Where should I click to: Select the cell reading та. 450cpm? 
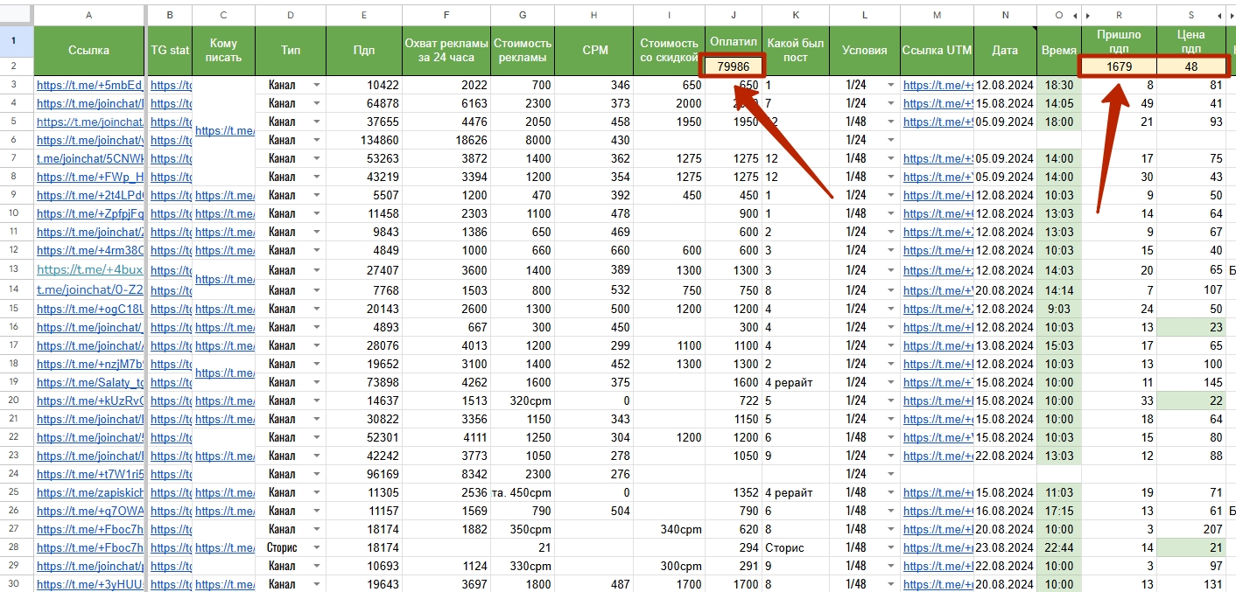(x=523, y=492)
